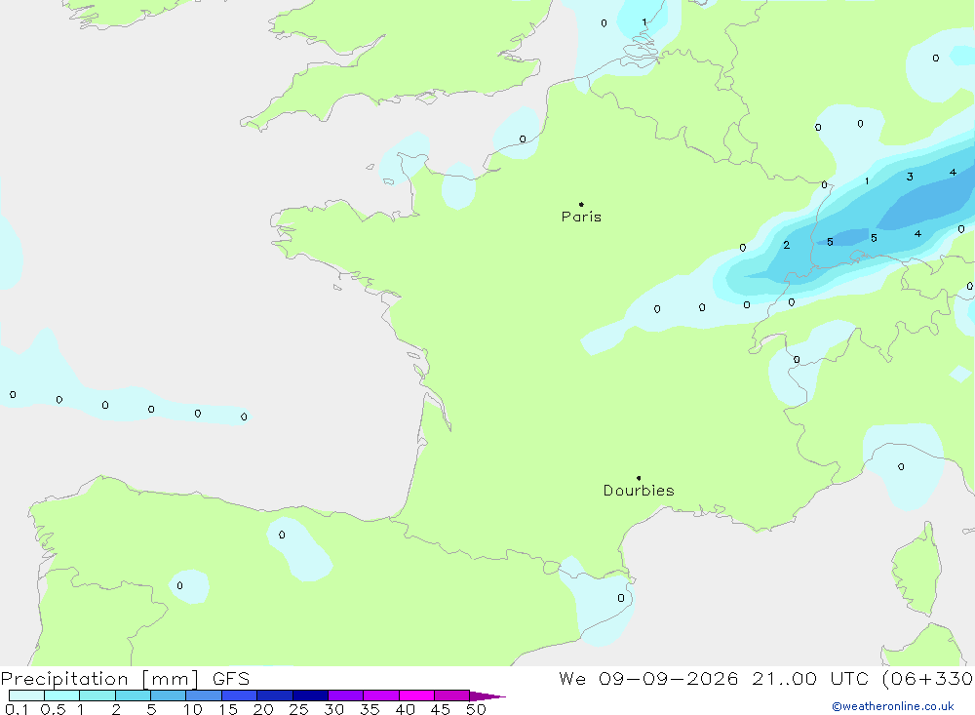Image resolution: width=975 pixels, height=715 pixels.
Task: Click the legend tick label 45
Action: click(441, 709)
